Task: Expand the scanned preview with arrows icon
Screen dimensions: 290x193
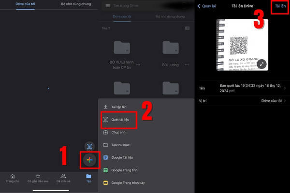Action: 261,64
